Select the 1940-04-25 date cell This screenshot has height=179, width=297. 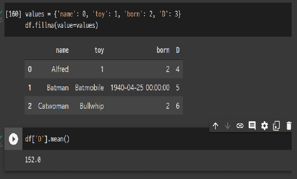tap(140, 88)
